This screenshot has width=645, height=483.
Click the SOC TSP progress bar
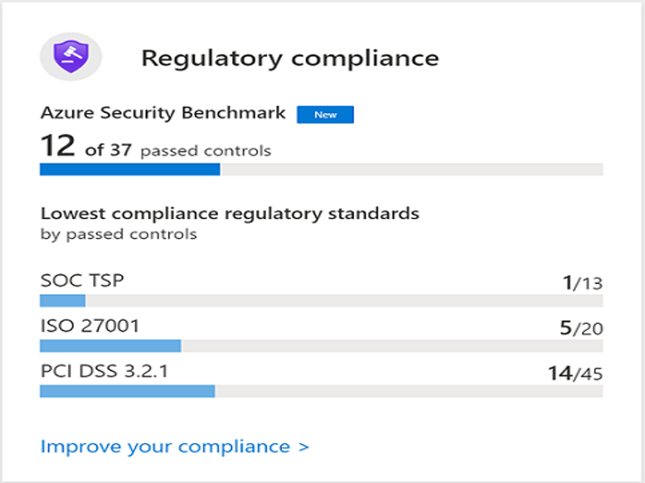[322, 299]
